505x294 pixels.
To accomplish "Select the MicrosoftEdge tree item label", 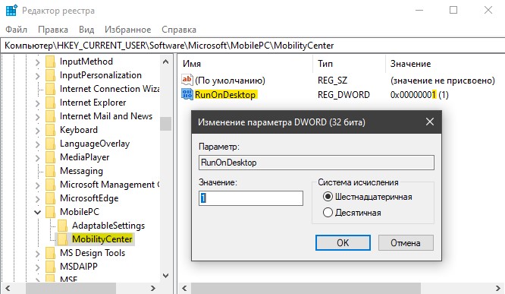I will click(89, 198).
